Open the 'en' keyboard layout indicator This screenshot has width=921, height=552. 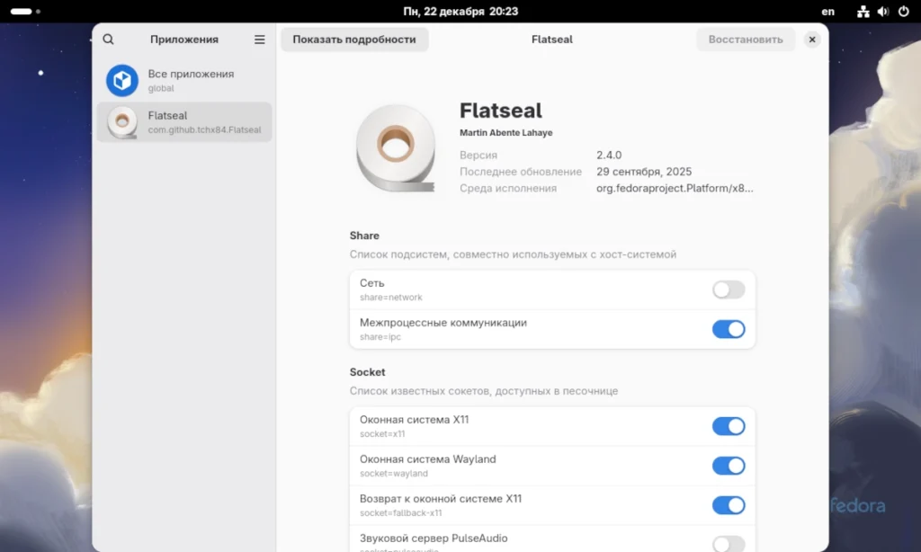pos(827,11)
